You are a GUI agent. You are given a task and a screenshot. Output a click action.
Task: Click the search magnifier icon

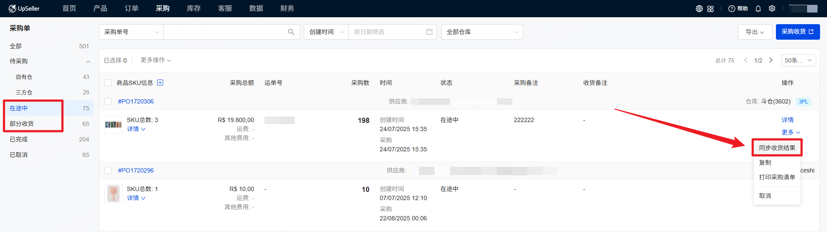pos(291,32)
